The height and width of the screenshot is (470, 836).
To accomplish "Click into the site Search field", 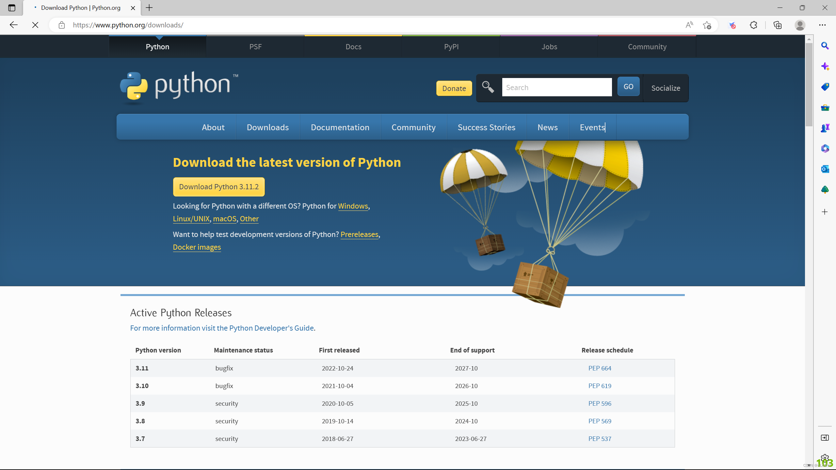I will tap(557, 87).
